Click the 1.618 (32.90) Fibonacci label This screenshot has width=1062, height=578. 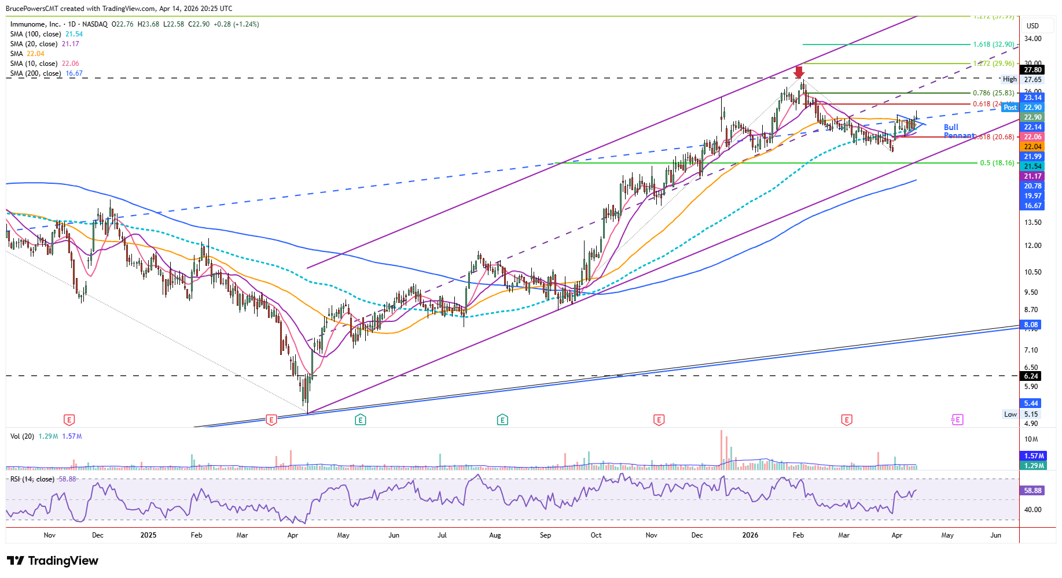pos(994,45)
